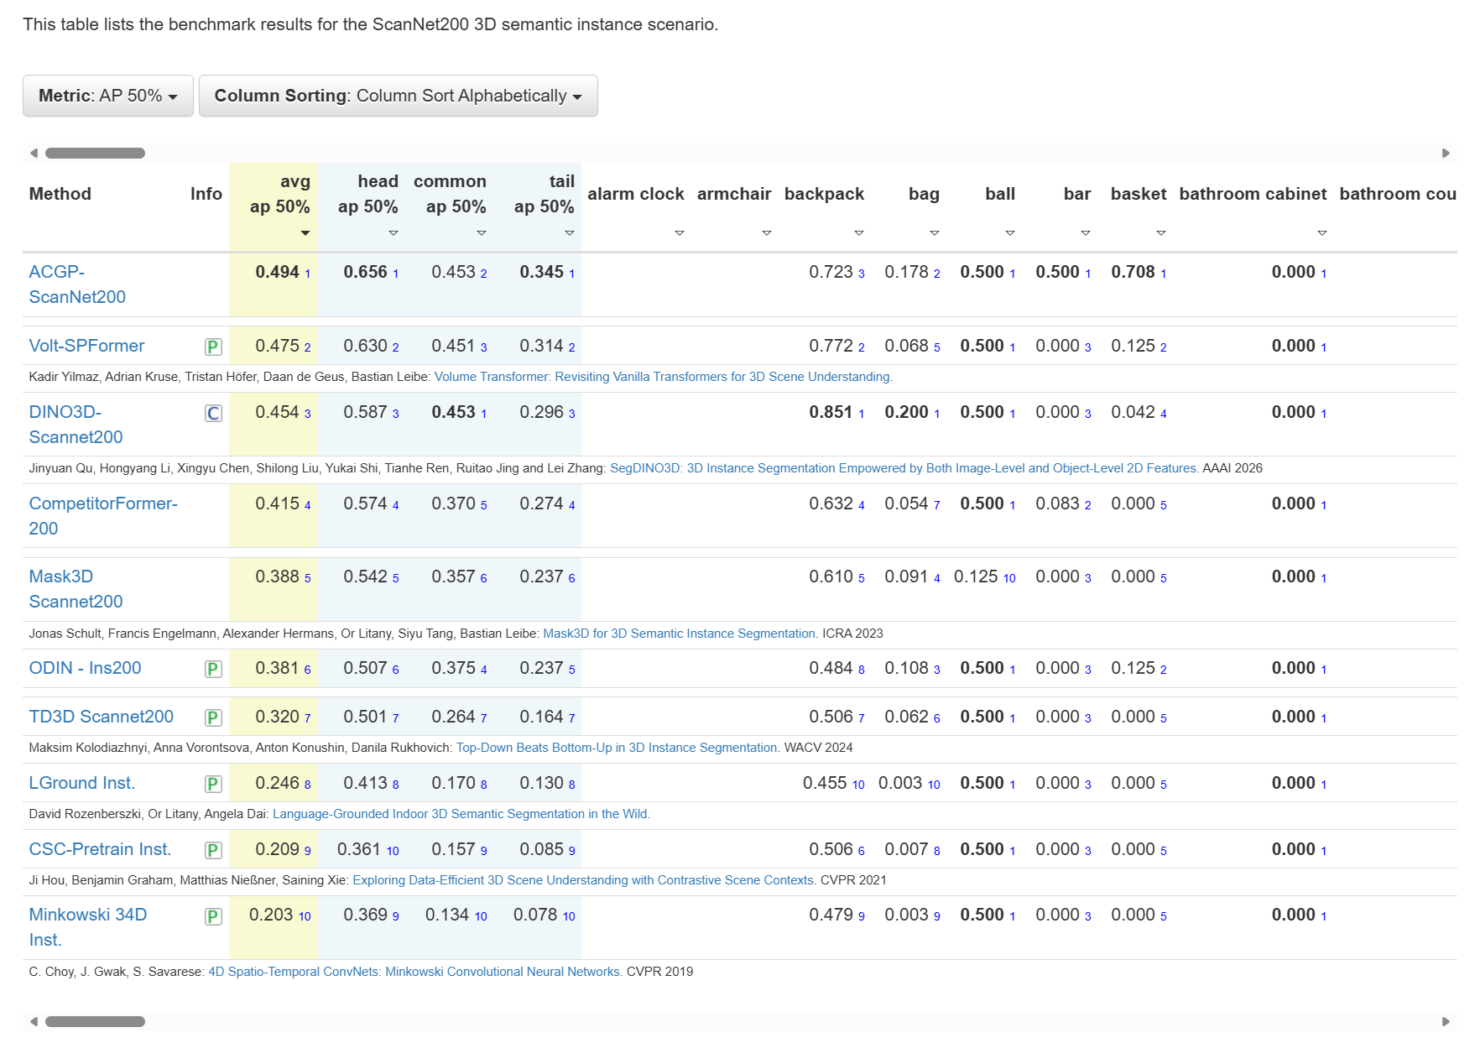Click the P badge next to LGround Inst.

tap(213, 784)
